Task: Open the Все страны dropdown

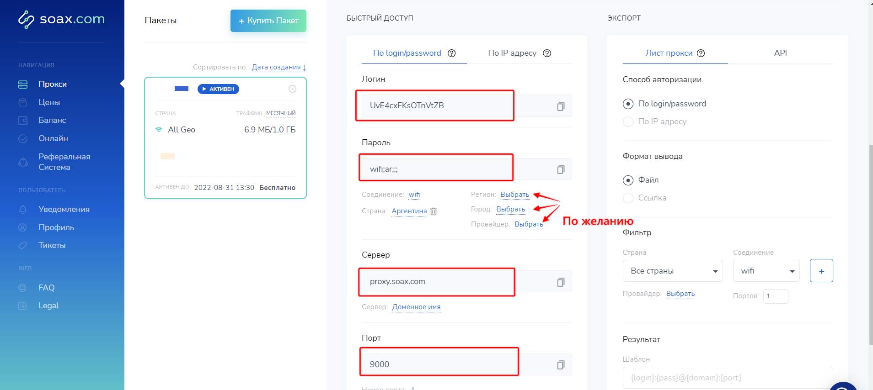Action: pyautogui.click(x=673, y=271)
